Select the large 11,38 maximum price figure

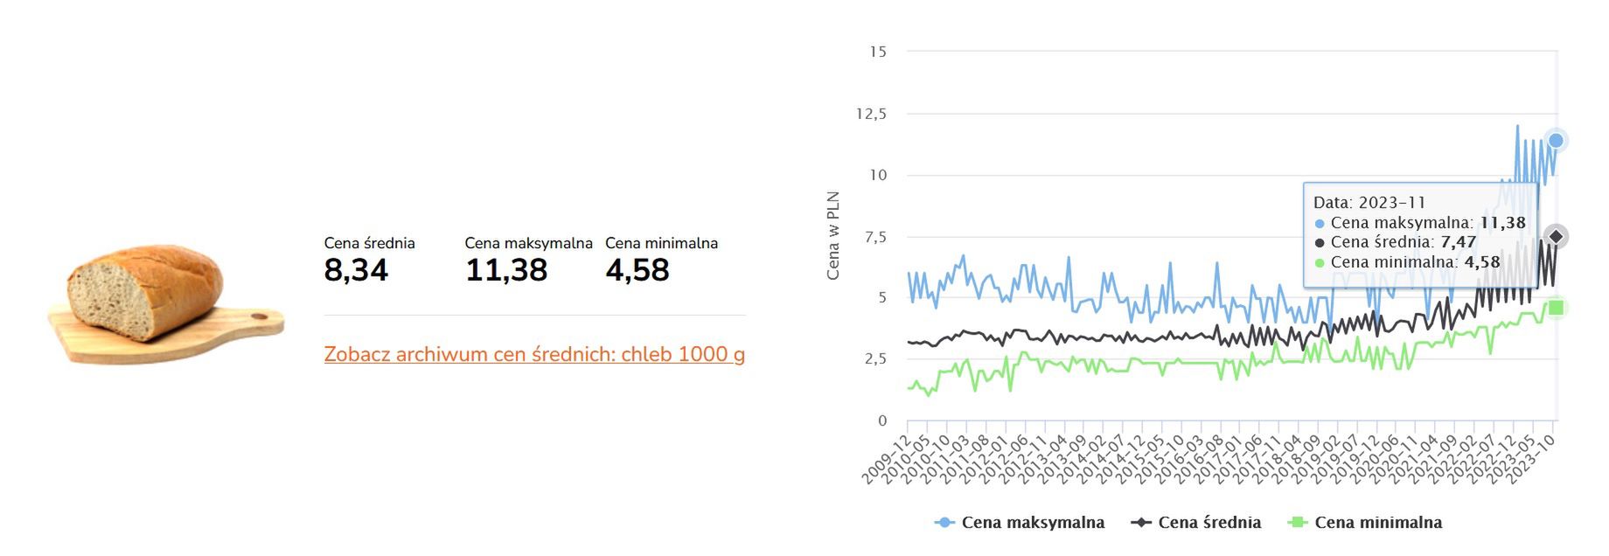(506, 270)
